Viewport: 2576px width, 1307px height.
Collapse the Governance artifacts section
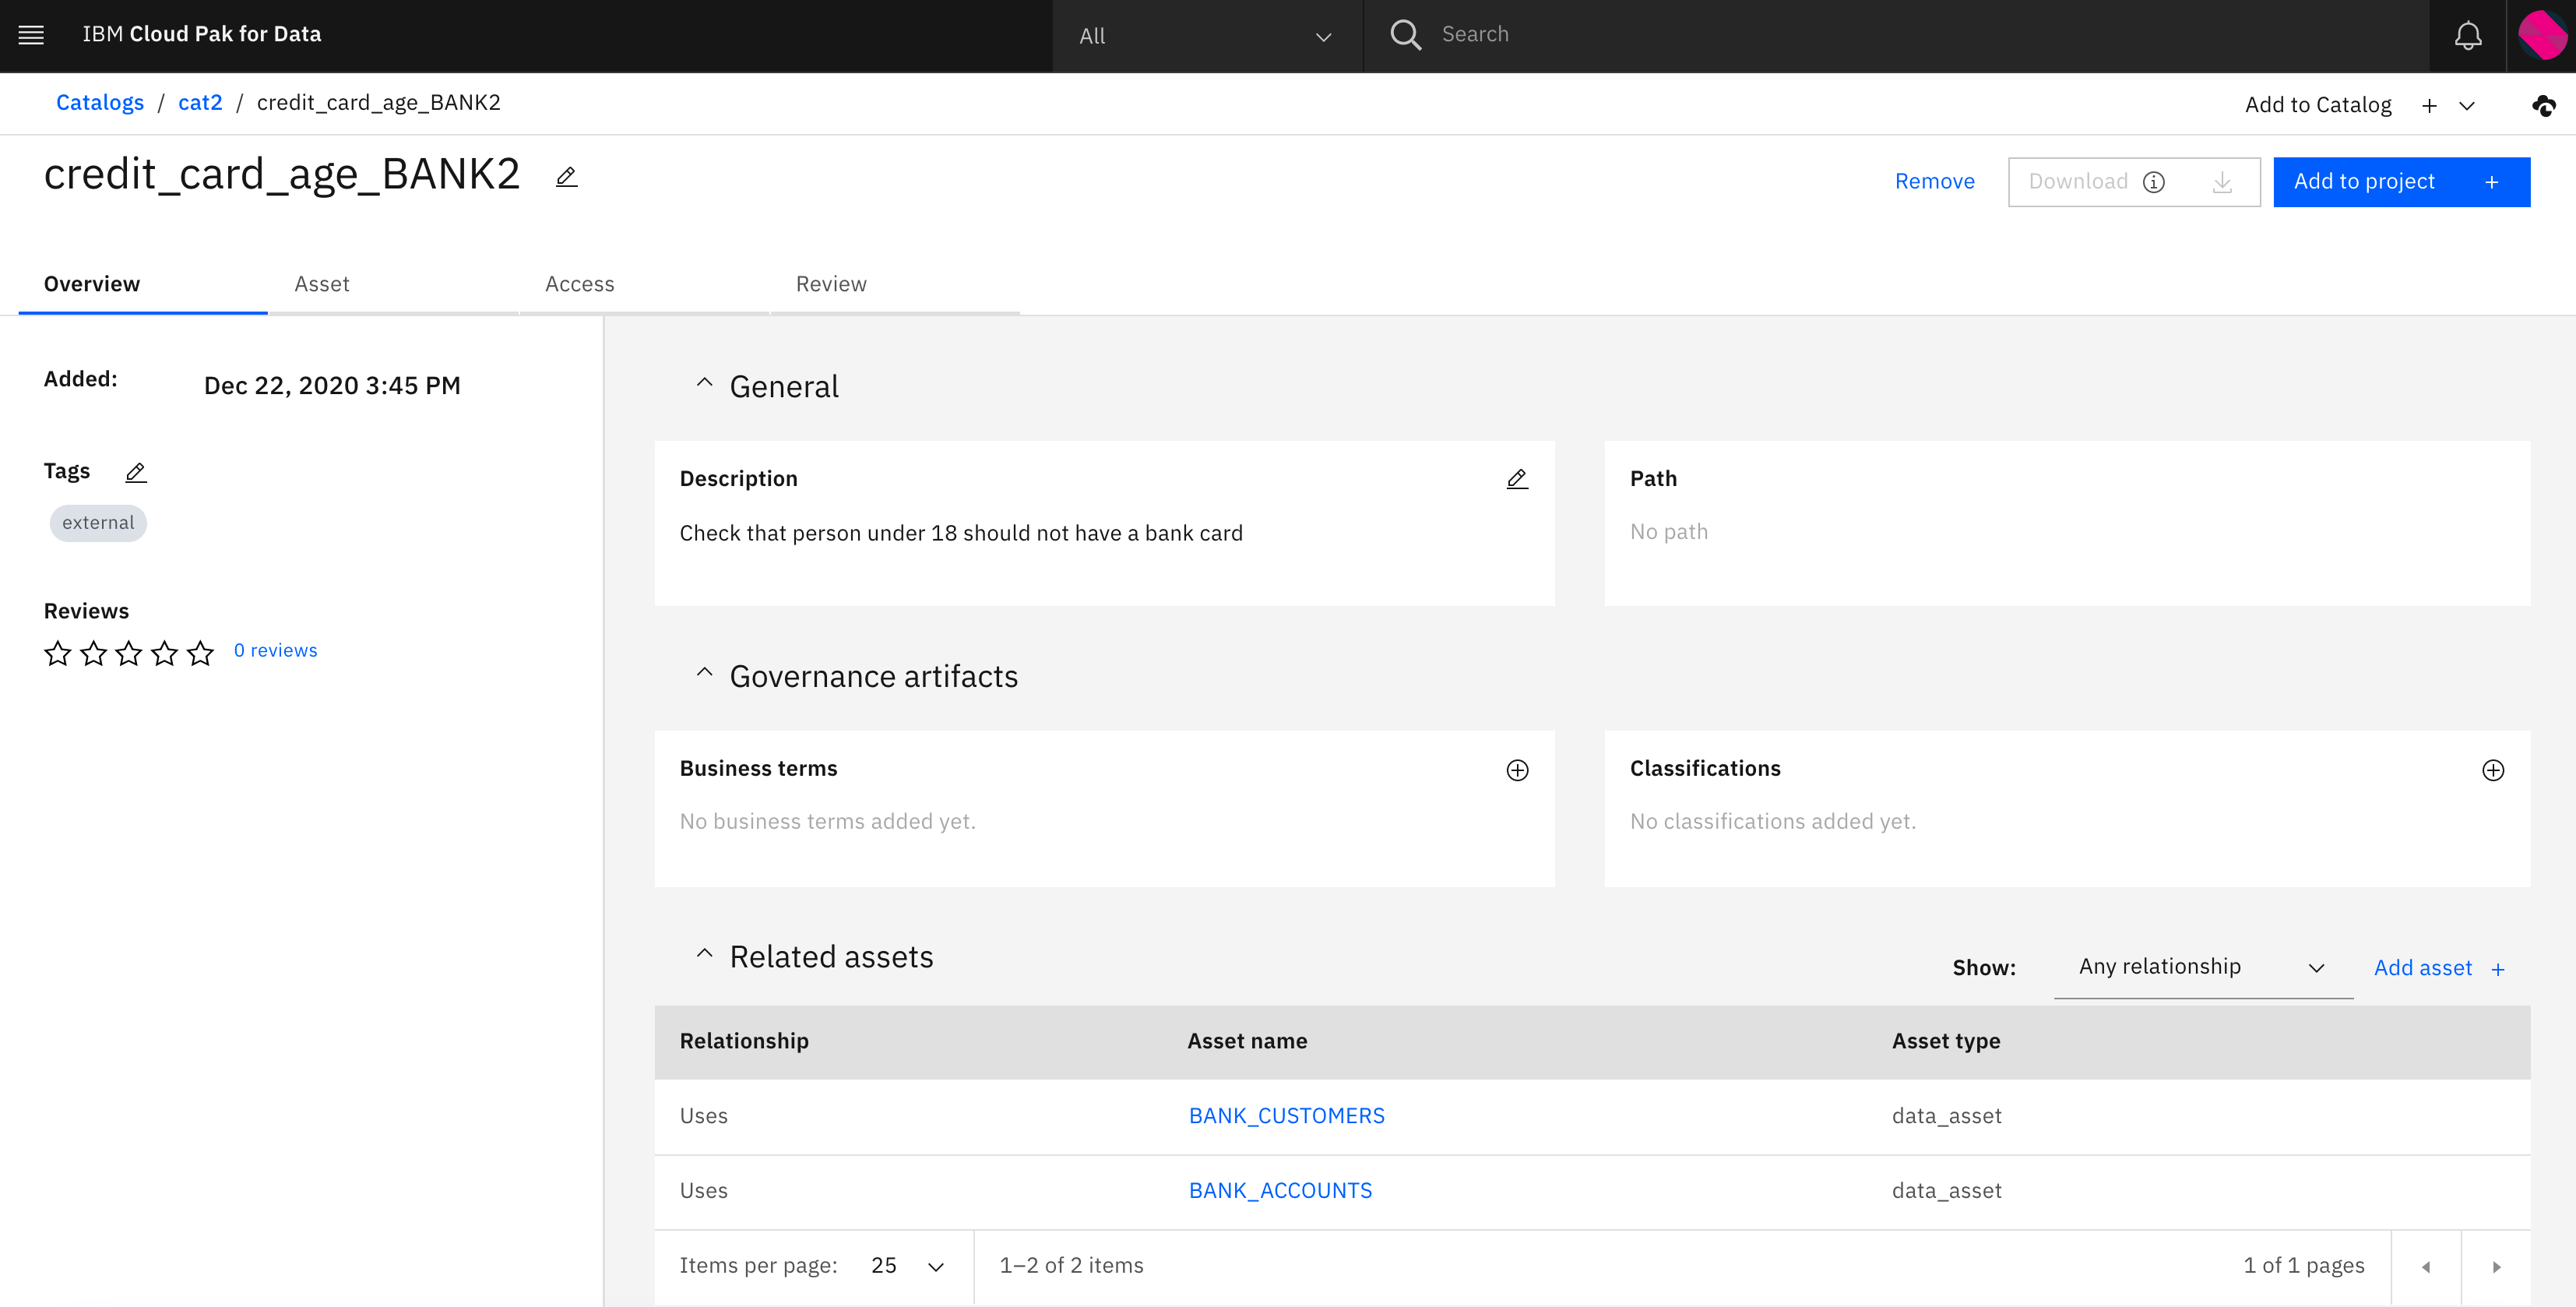(704, 674)
